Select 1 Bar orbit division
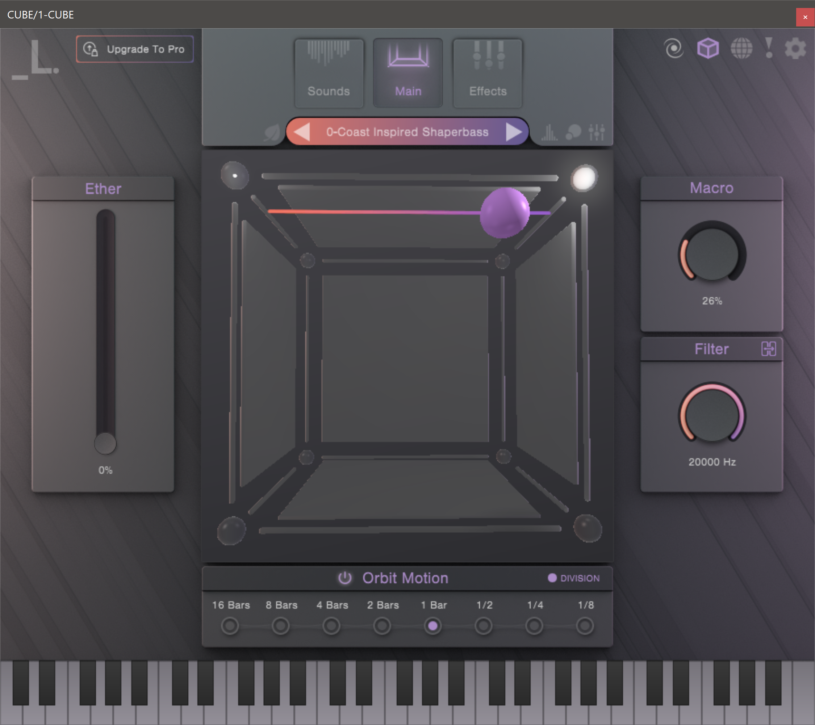Image resolution: width=815 pixels, height=725 pixels. pos(432,626)
